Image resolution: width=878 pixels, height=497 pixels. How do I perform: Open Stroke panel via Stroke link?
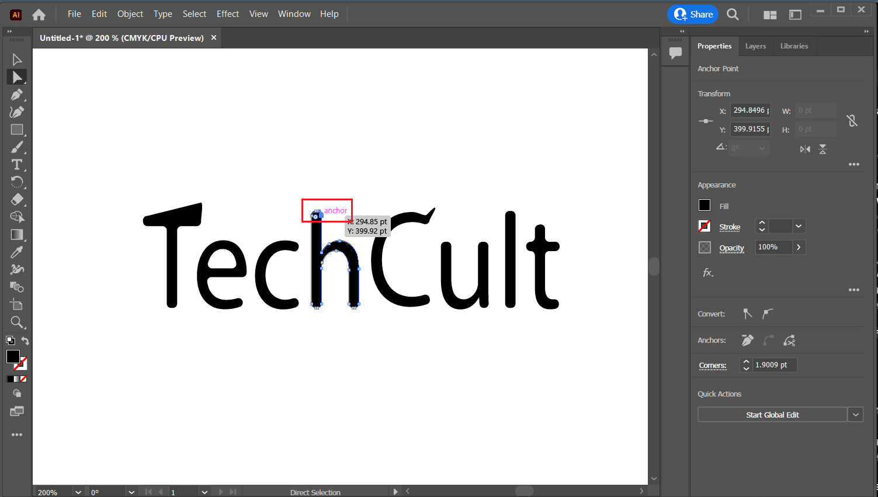point(730,227)
